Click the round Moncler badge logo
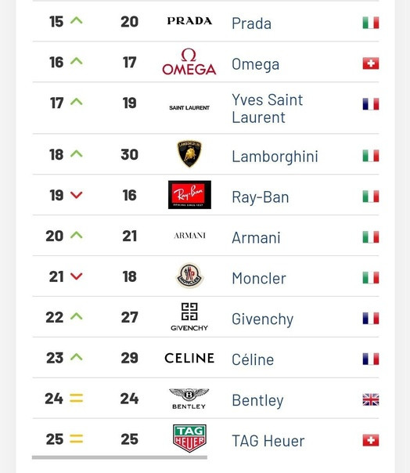Screen dimensions: 410x473 click(189, 276)
